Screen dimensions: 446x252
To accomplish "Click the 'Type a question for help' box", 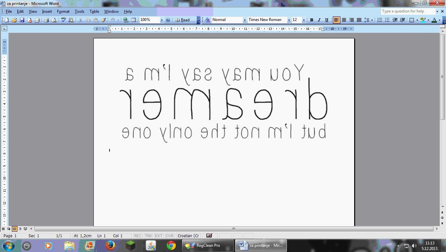I will [x=408, y=11].
